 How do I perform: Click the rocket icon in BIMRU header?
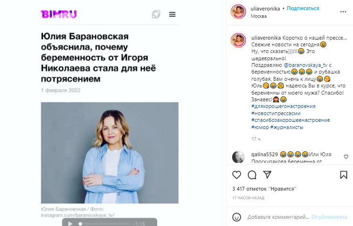click(156, 14)
